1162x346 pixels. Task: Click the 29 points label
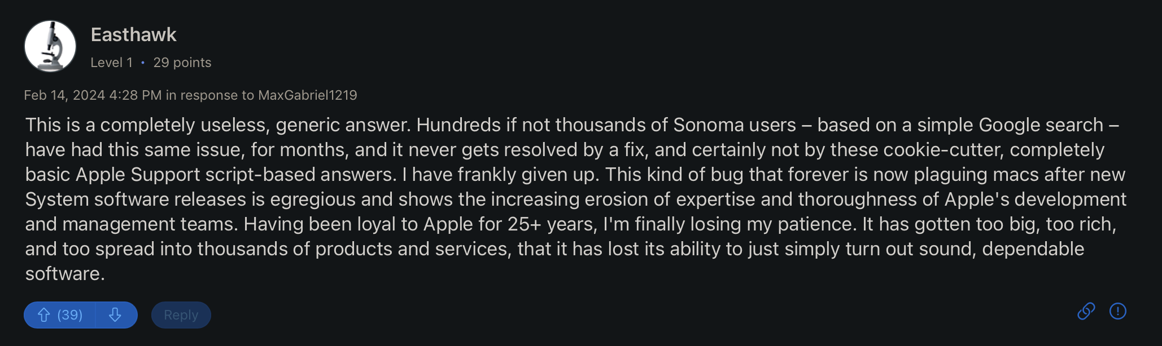182,63
